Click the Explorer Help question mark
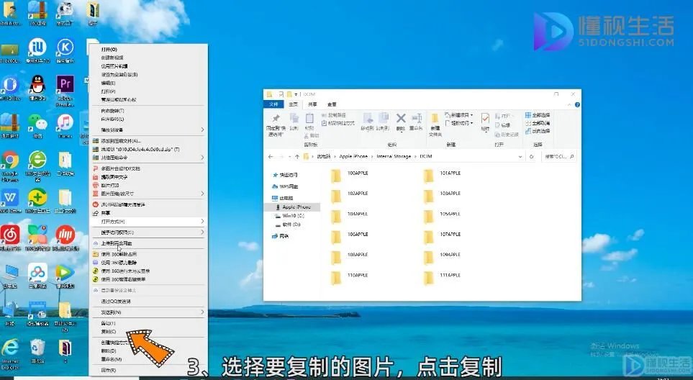This screenshot has height=380, width=693. 577,105
